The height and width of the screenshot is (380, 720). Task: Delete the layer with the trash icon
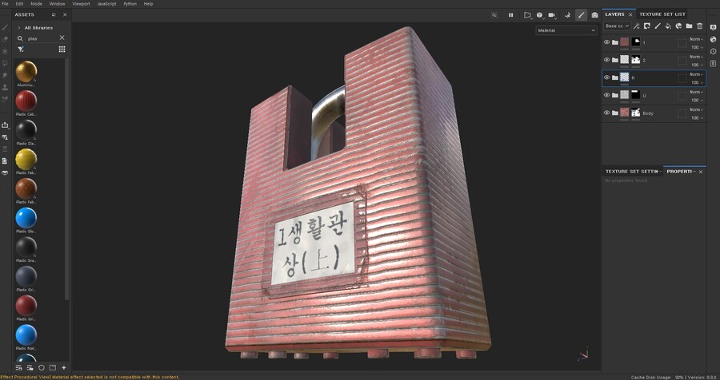pos(700,26)
